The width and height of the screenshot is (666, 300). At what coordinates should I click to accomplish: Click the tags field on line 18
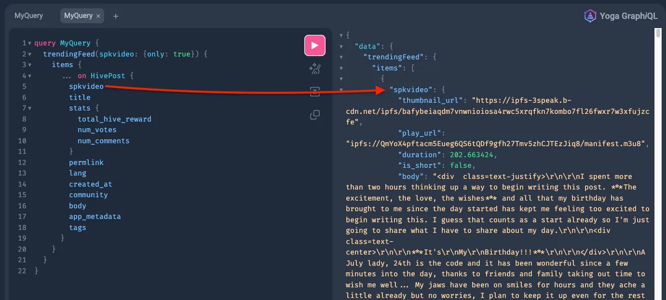click(78, 227)
